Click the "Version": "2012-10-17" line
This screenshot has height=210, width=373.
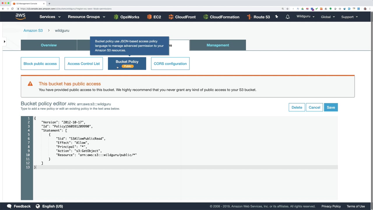(63, 122)
